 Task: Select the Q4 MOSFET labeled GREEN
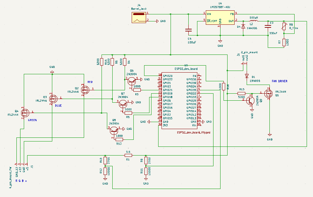24,113
